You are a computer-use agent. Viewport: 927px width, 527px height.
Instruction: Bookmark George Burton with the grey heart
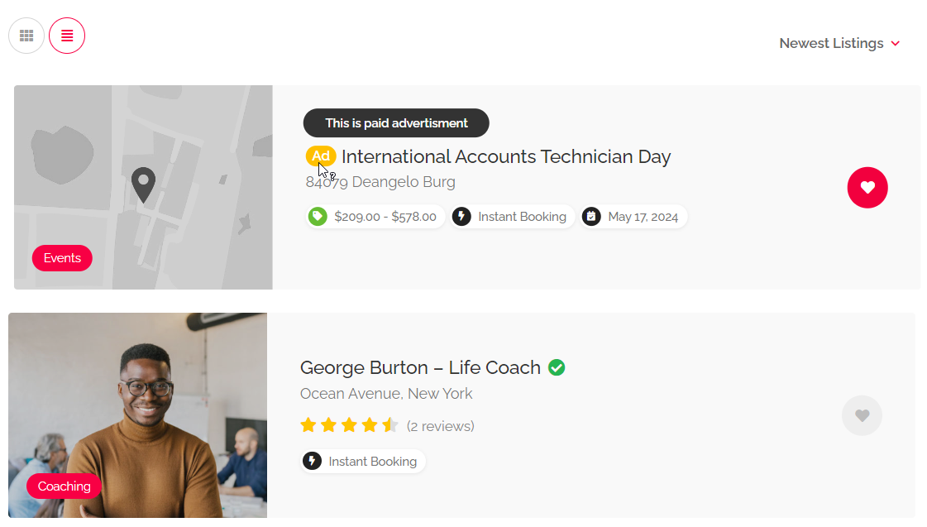pyautogui.click(x=862, y=415)
